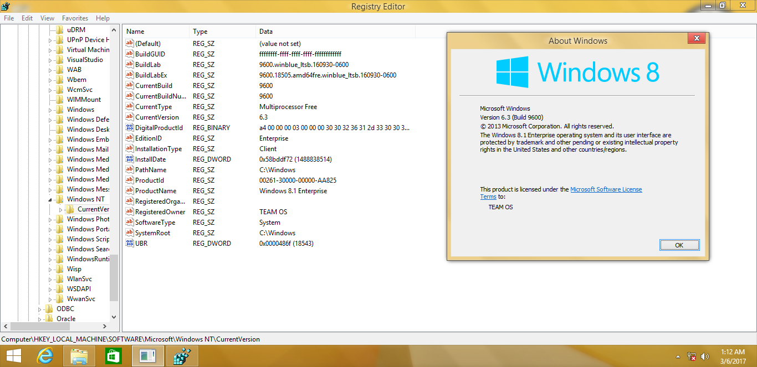The width and height of the screenshot is (757, 367).
Task: Click the SoftwareType string value icon
Action: (130, 223)
